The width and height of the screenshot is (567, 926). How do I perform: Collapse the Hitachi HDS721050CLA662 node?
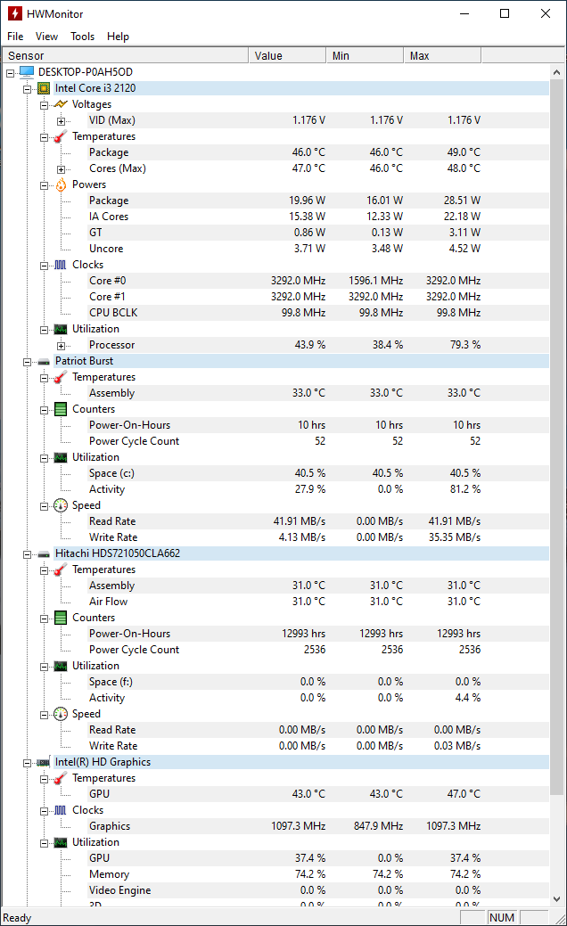coord(27,553)
